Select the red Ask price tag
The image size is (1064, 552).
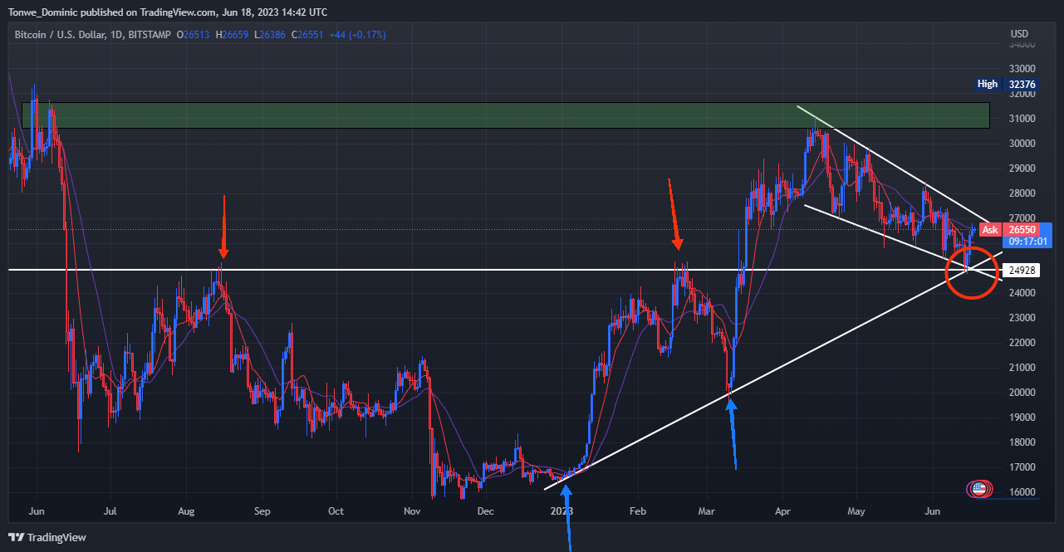click(x=990, y=230)
